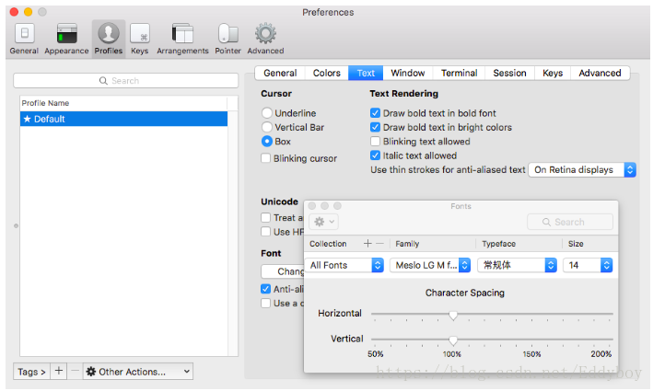This screenshot has width=653, height=391.
Task: Remove a collection with the Fonts minus icon
Action: pos(379,243)
